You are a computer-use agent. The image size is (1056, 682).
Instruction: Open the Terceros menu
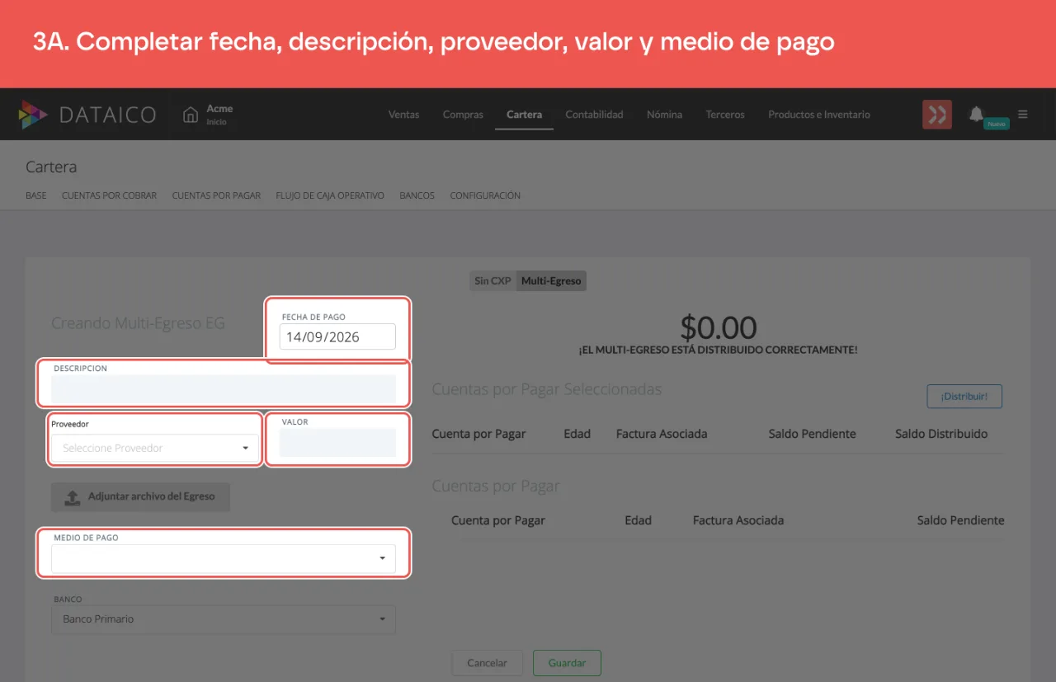point(725,115)
